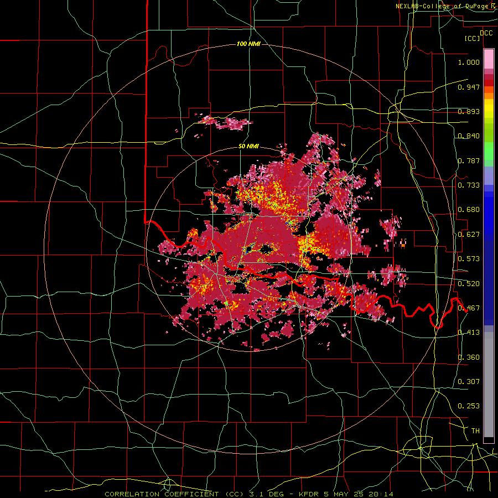Viewport: 498px width, 498px height.
Task: Click the bright green color bar segment
Action: pos(489,151)
